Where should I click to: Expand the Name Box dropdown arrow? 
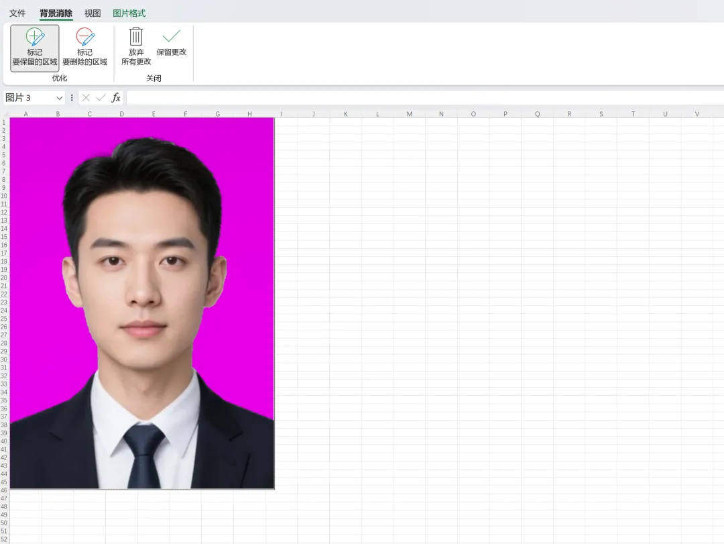click(x=59, y=98)
